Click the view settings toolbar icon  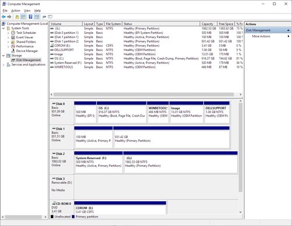(x=50, y=17)
